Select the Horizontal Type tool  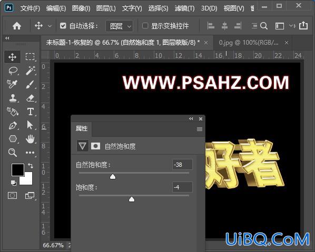coord(31,112)
